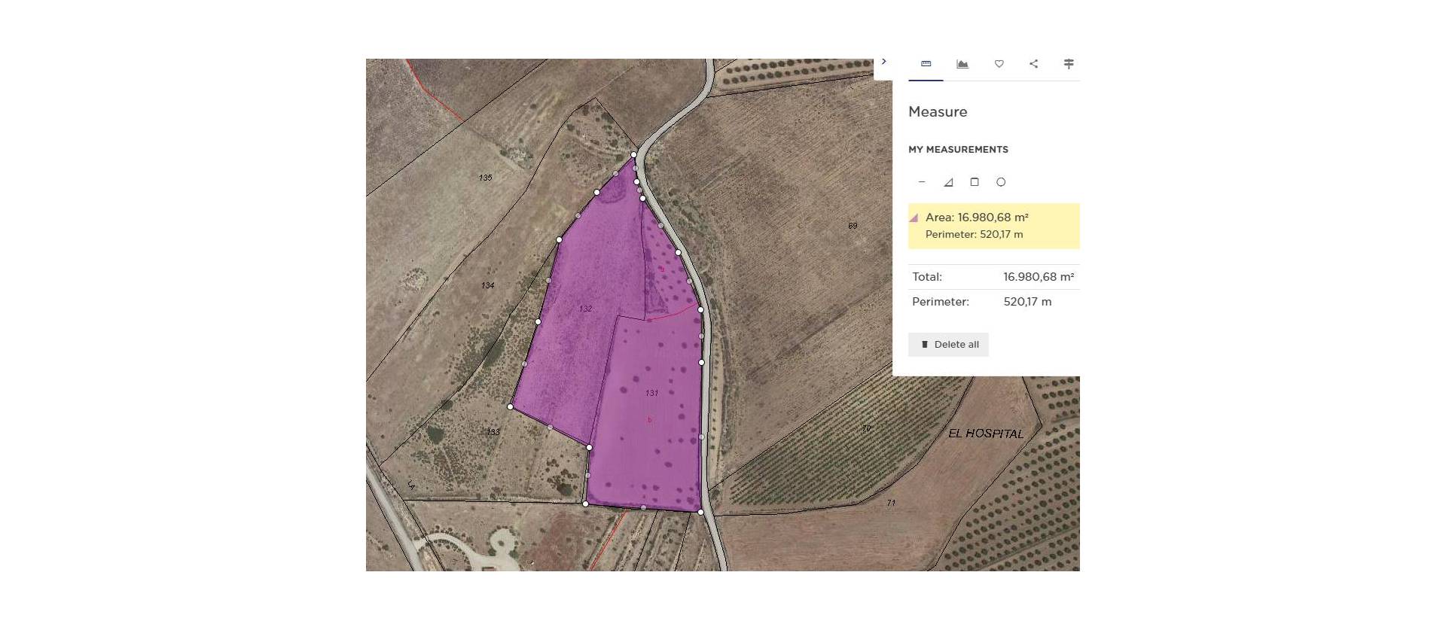Open the signpost directions tab
Viewport: 1446px width, 630px height.
coord(1068,64)
